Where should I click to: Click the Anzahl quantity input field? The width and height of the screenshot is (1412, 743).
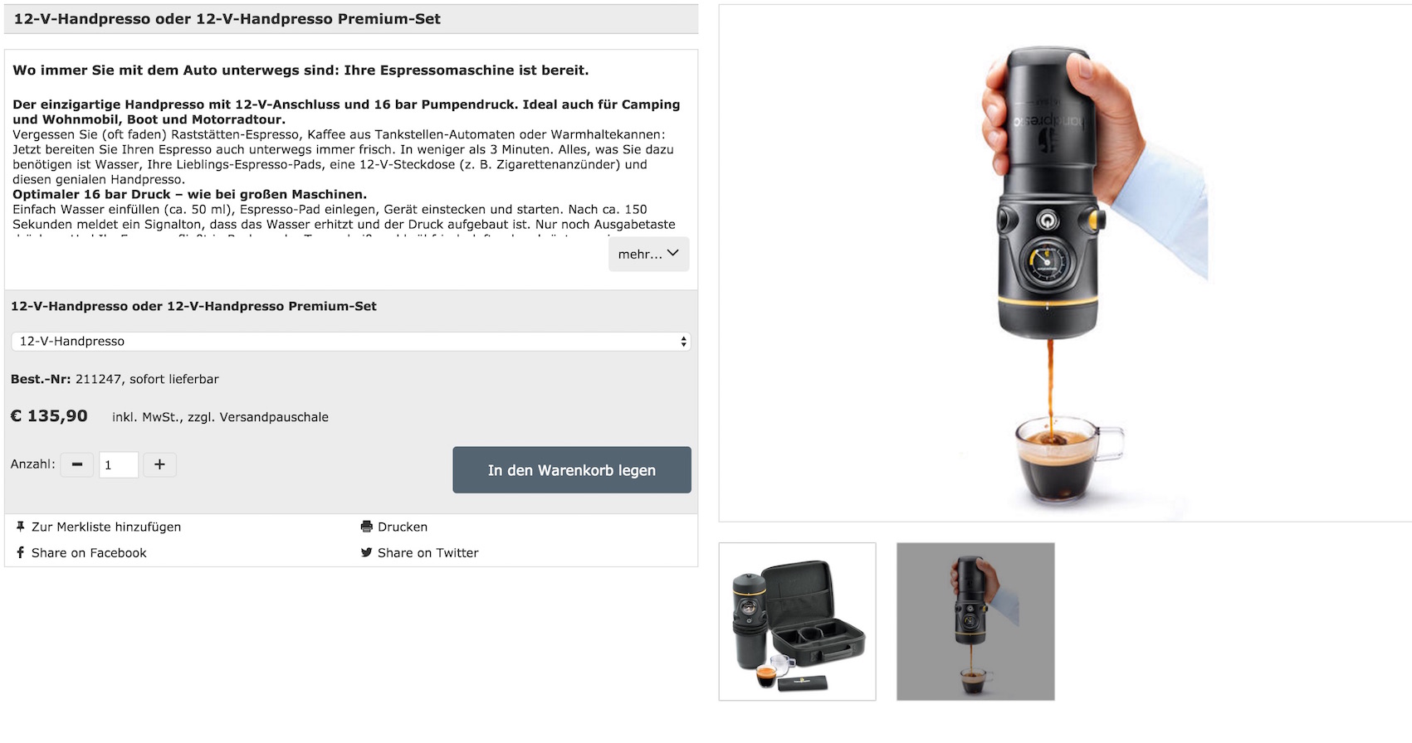[119, 464]
